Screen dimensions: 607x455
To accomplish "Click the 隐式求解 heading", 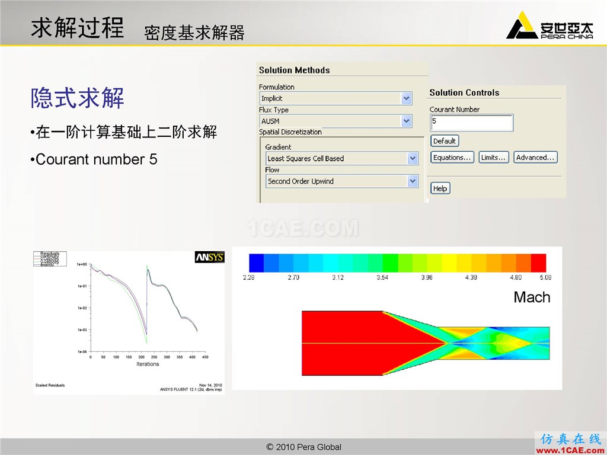I will point(78,98).
